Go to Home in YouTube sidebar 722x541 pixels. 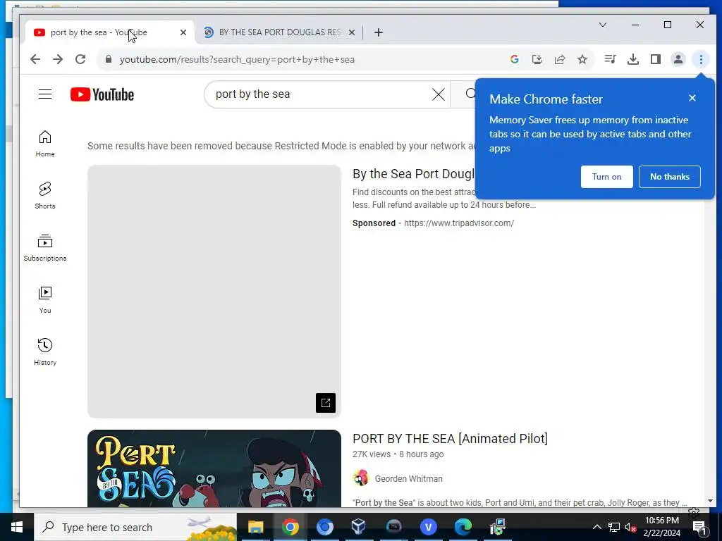point(45,144)
